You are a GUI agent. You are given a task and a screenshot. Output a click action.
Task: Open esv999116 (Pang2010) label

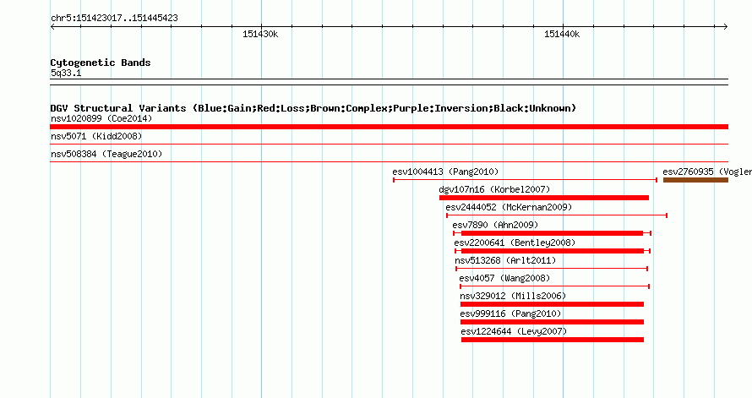[510, 313]
